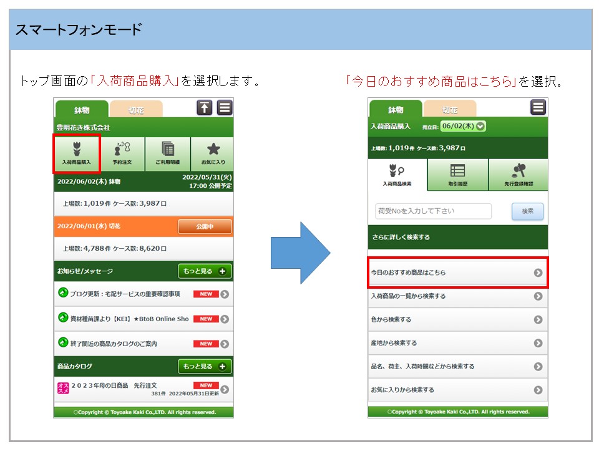Viewport: 599px width, 449px height.
Task: Select 色から検索する option
Action: pos(457,319)
